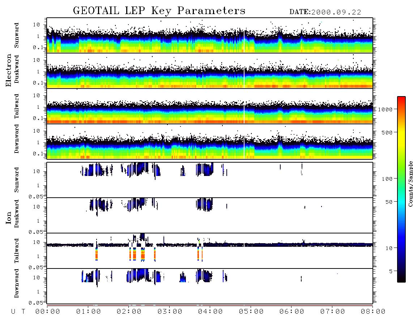Click inside the Electron Tailward spectrogram panel
The height and width of the screenshot is (318, 413).
click(x=210, y=106)
